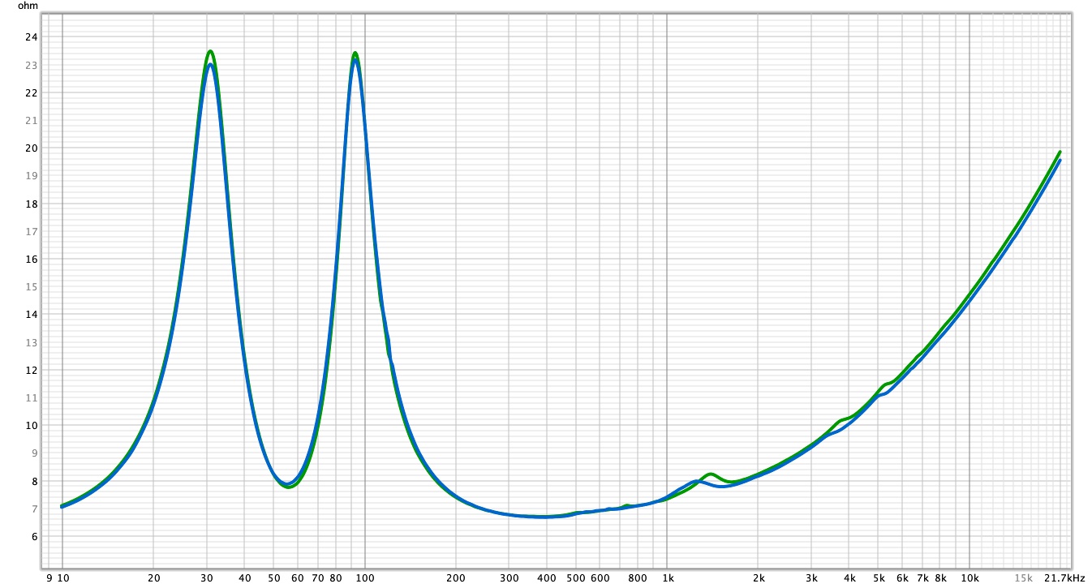This screenshot has height=588, width=1092.
Task: Select the "24" ohm tick on vertical axis
Action: [31, 36]
